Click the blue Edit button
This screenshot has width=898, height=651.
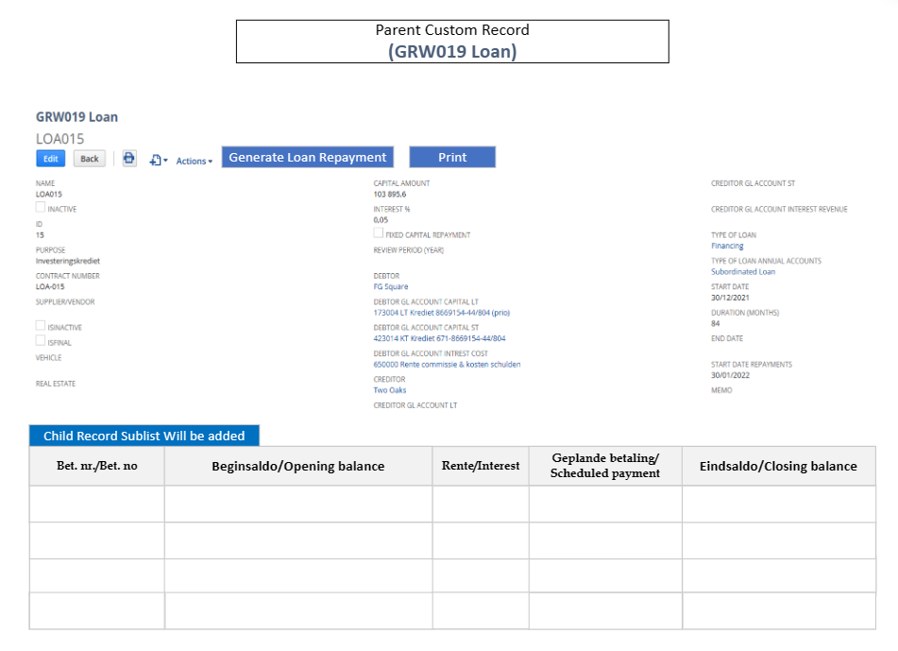[x=51, y=159]
